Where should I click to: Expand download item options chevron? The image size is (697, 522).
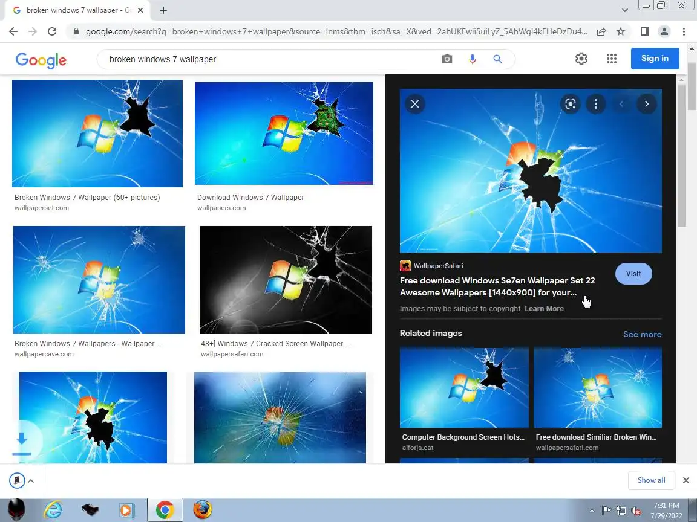click(31, 481)
